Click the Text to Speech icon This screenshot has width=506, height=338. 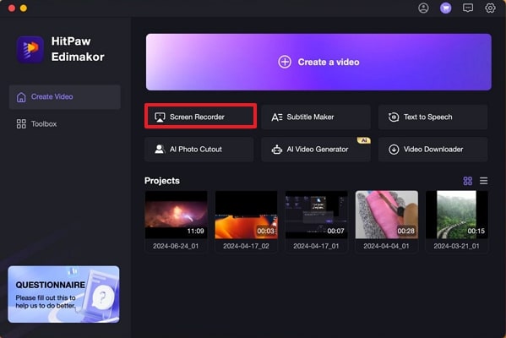pyautogui.click(x=394, y=117)
